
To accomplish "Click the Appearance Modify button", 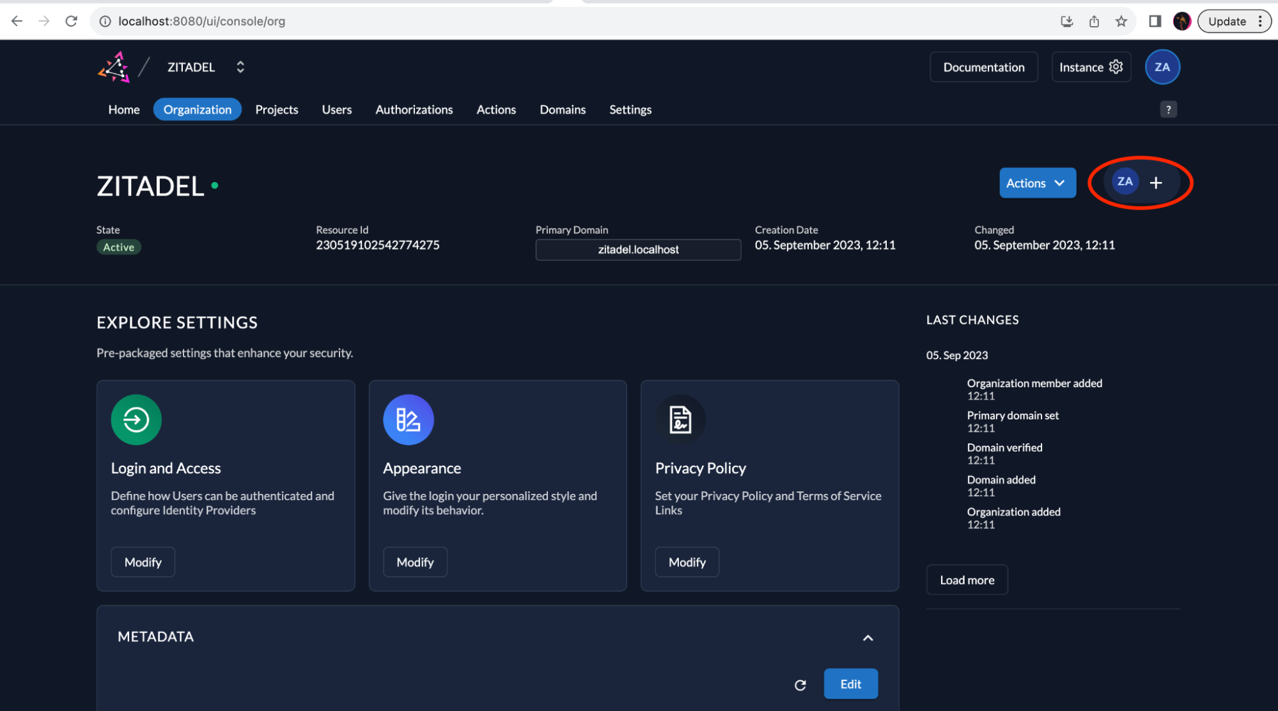I will pos(414,562).
